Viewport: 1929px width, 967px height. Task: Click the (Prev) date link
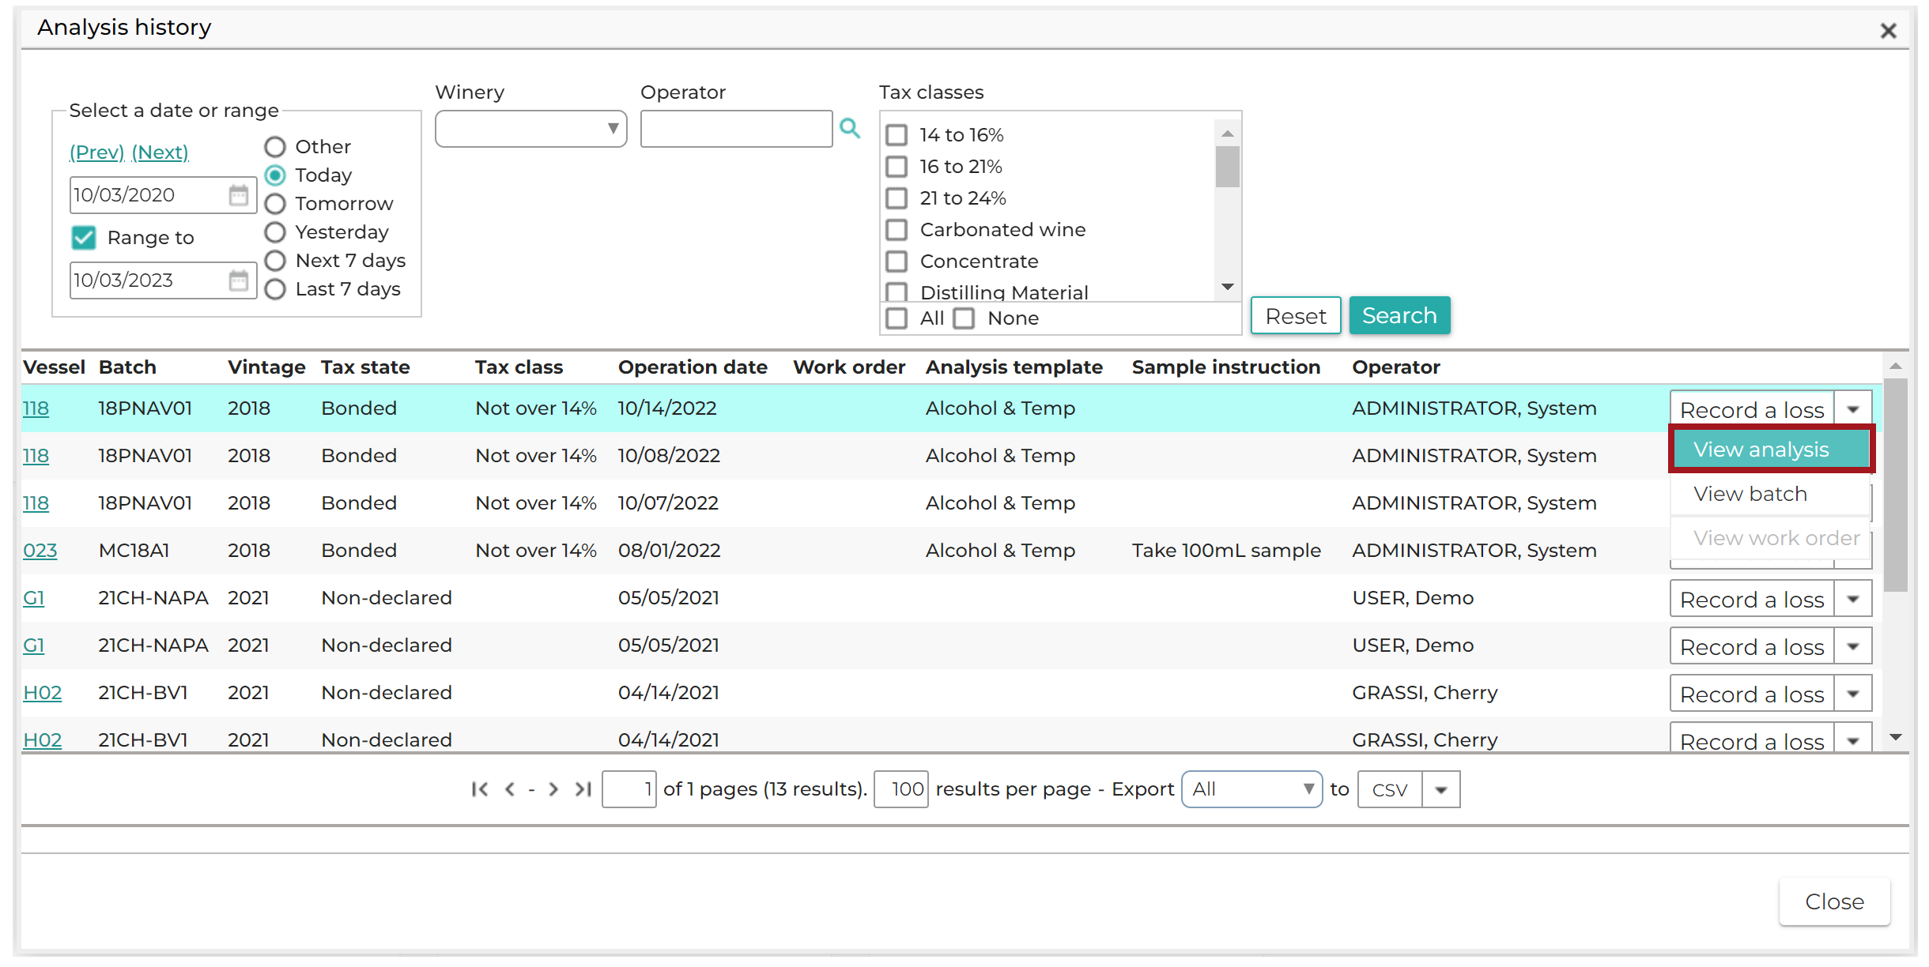pyautogui.click(x=96, y=152)
